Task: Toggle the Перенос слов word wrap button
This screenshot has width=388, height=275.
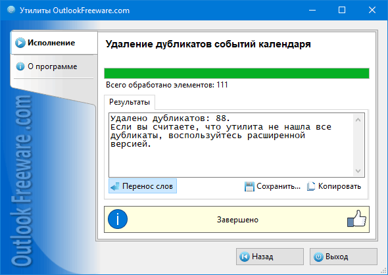Action: 143,186
